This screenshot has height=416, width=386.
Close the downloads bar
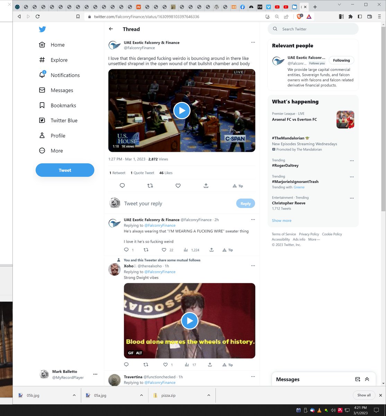(380, 395)
